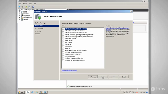Screen dimensions: 168x94
Task: Click the Server Manager taskbar icon
Action: point(28,92)
